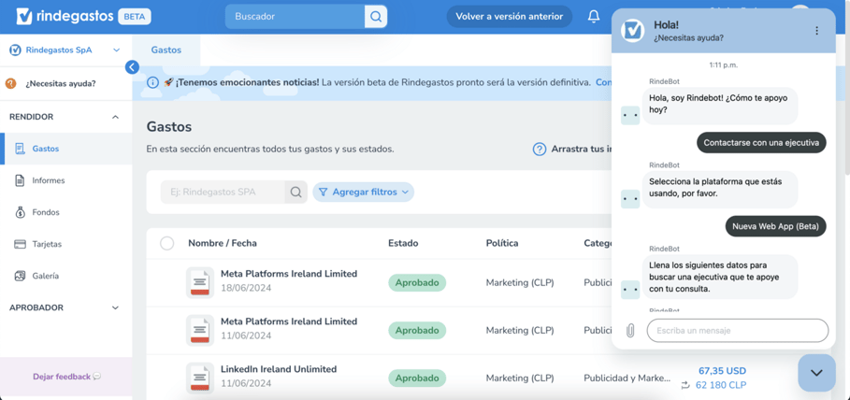Click ¿Necesitas ayuda? in the sidebar
The width and height of the screenshot is (850, 400).
(x=61, y=83)
